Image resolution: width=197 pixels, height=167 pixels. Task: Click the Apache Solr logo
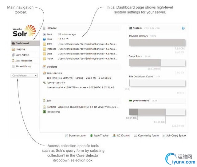(24, 31)
